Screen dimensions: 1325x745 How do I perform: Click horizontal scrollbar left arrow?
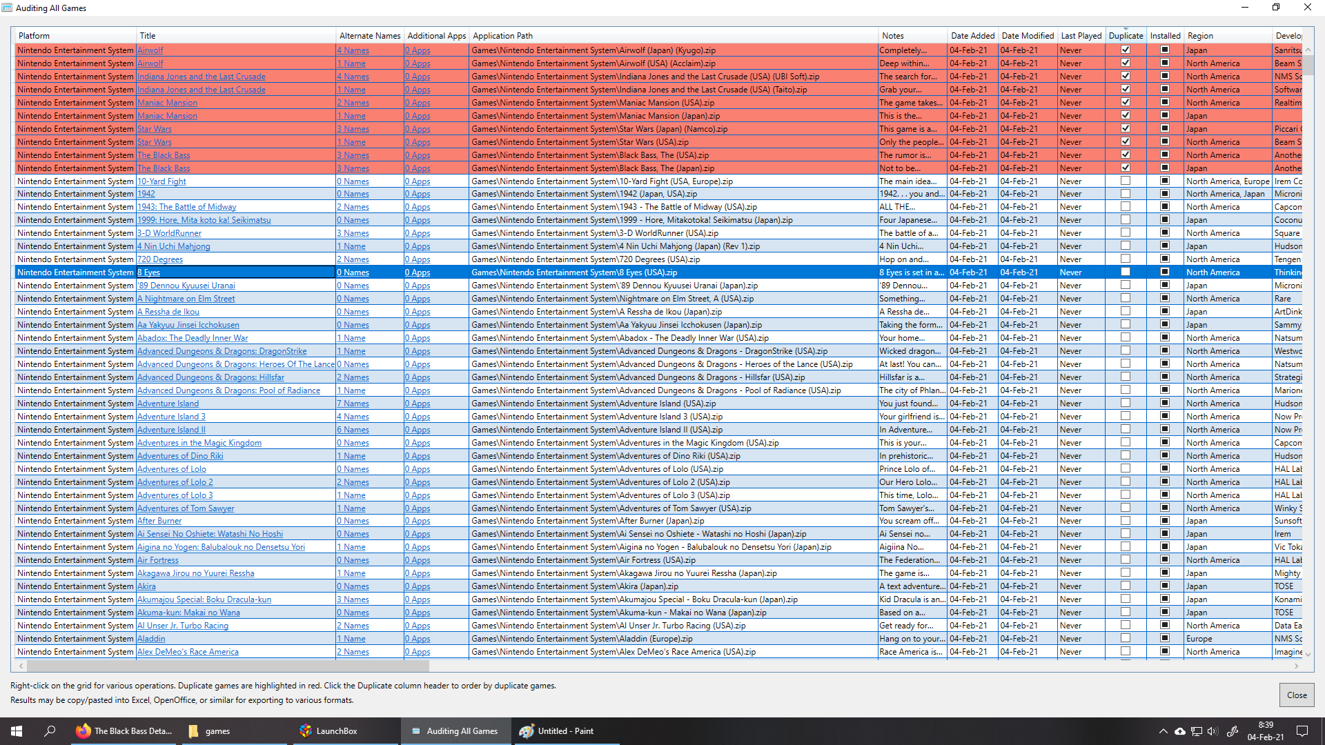point(21,666)
